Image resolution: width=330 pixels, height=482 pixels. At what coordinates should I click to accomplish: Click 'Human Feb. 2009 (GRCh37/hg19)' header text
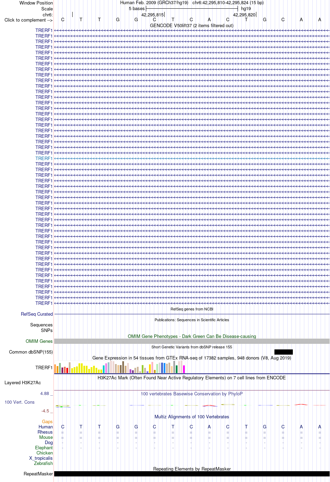[x=154, y=2]
